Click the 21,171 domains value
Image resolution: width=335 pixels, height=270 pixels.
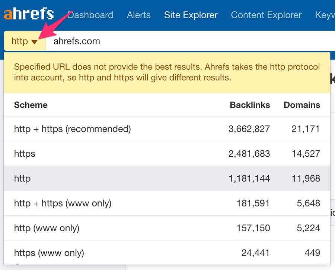(306, 129)
